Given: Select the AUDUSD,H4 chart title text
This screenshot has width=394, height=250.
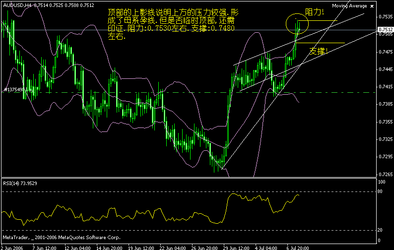Looking at the screenshot, I should 17,5.
